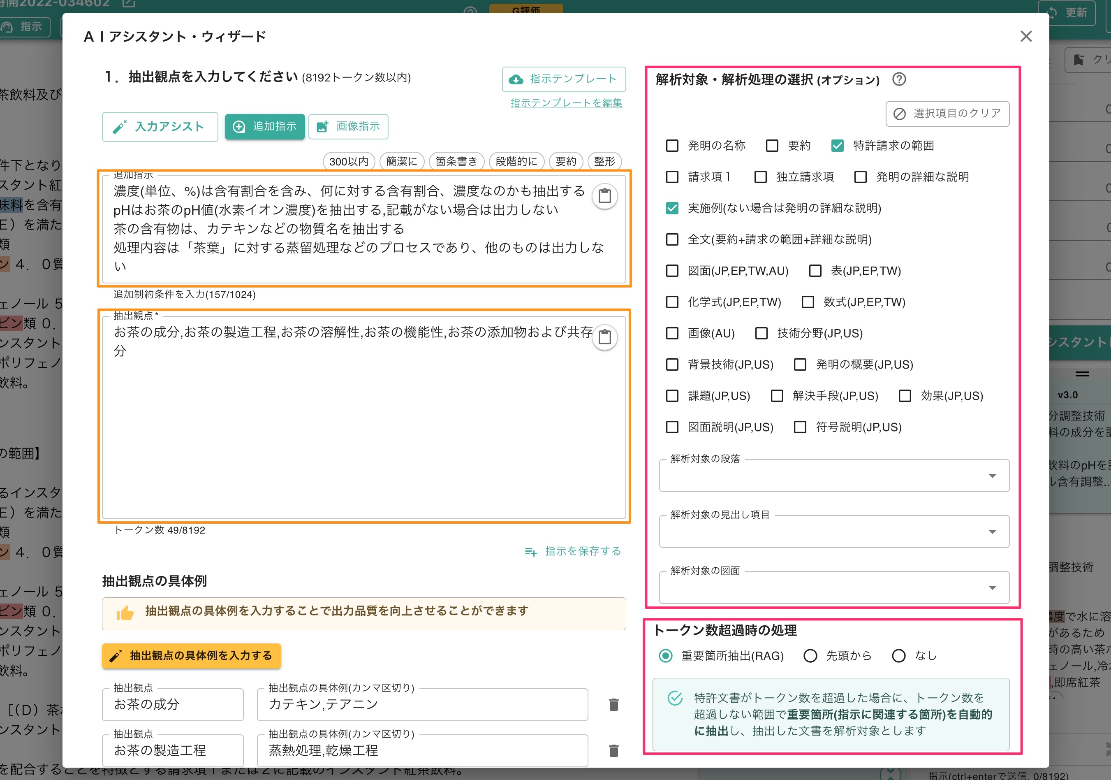This screenshot has width=1111, height=780.
Task: Click 指示 button in background toolbar
Action: pyautogui.click(x=24, y=27)
